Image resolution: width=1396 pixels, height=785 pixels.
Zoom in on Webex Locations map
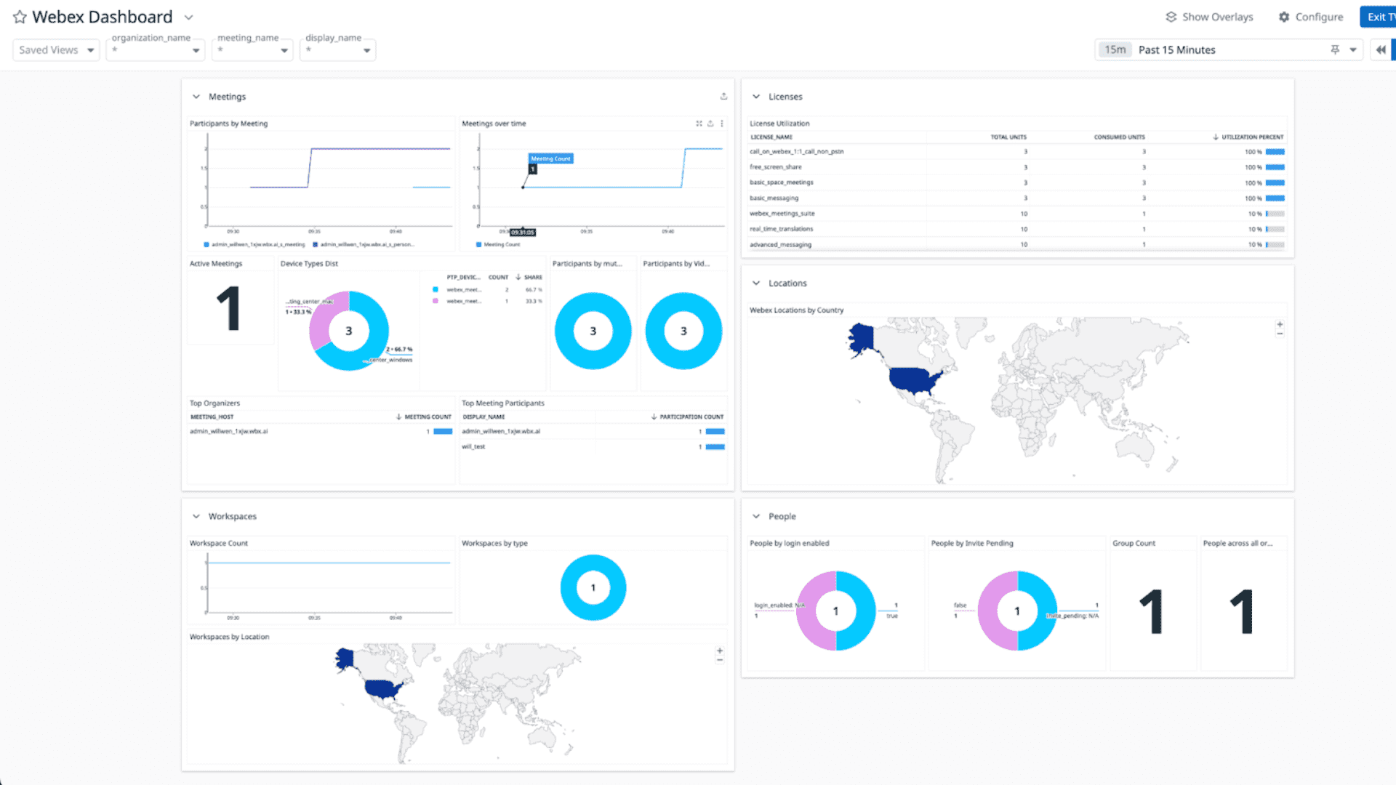(x=1280, y=324)
